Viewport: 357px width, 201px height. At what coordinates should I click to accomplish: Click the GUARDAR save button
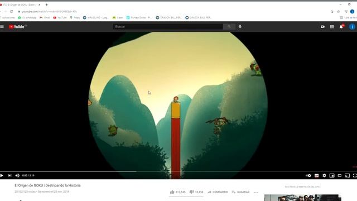point(240,192)
